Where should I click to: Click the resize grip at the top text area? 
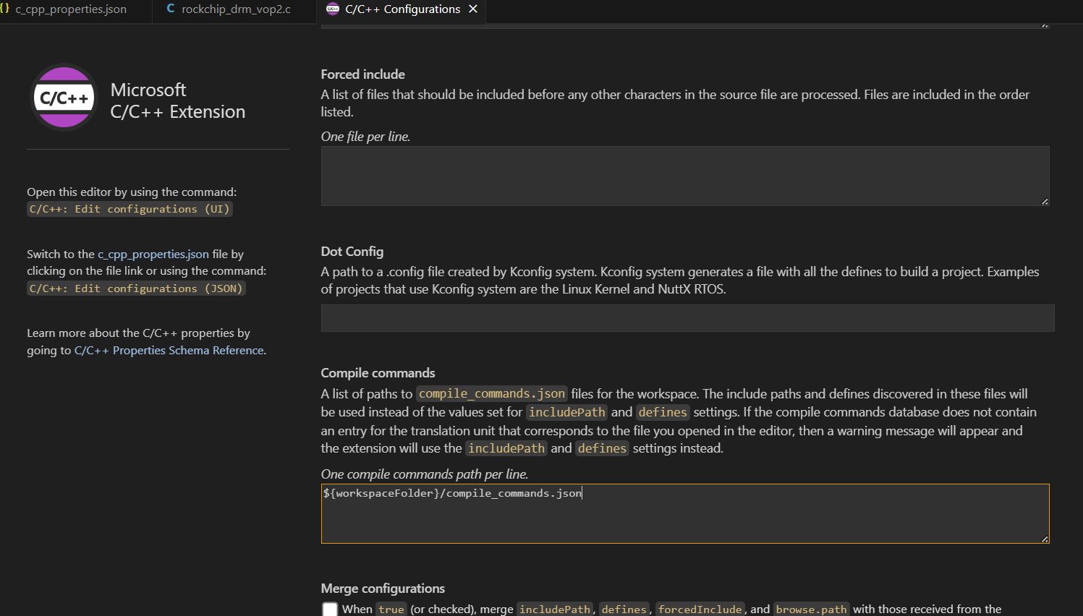click(x=1045, y=25)
